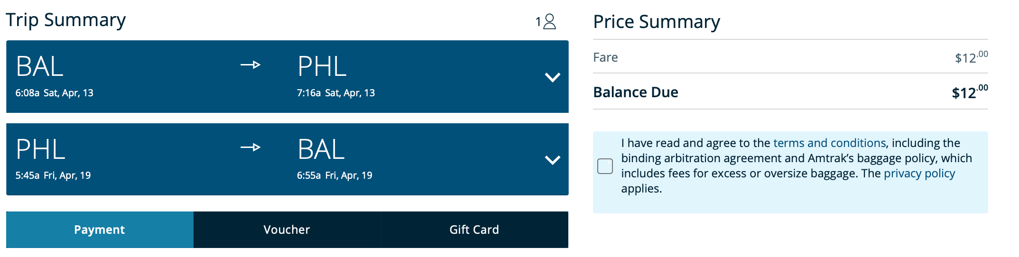
Task: Open the privacy policy link
Action: [x=919, y=174]
